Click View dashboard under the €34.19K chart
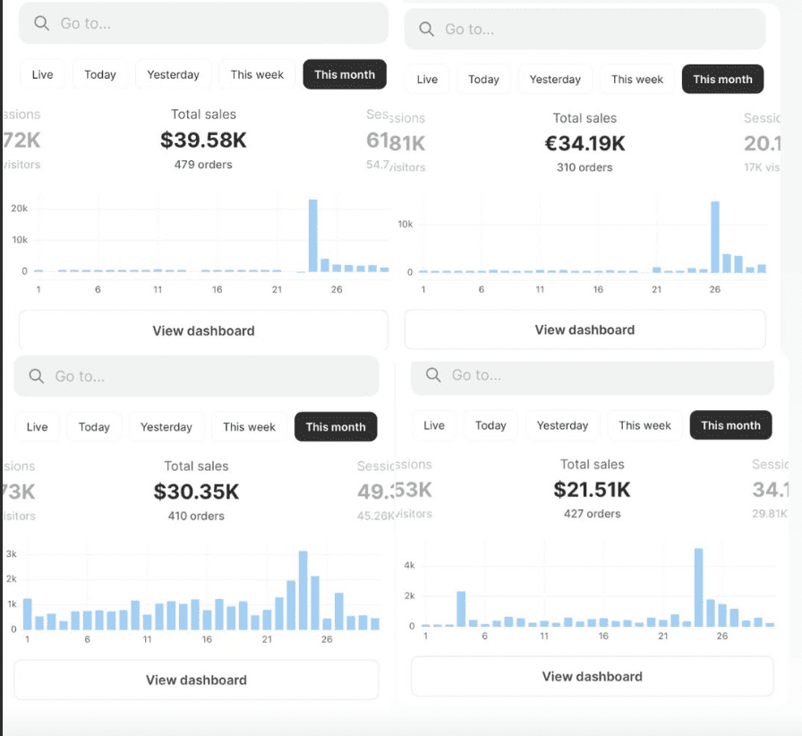 coord(584,329)
